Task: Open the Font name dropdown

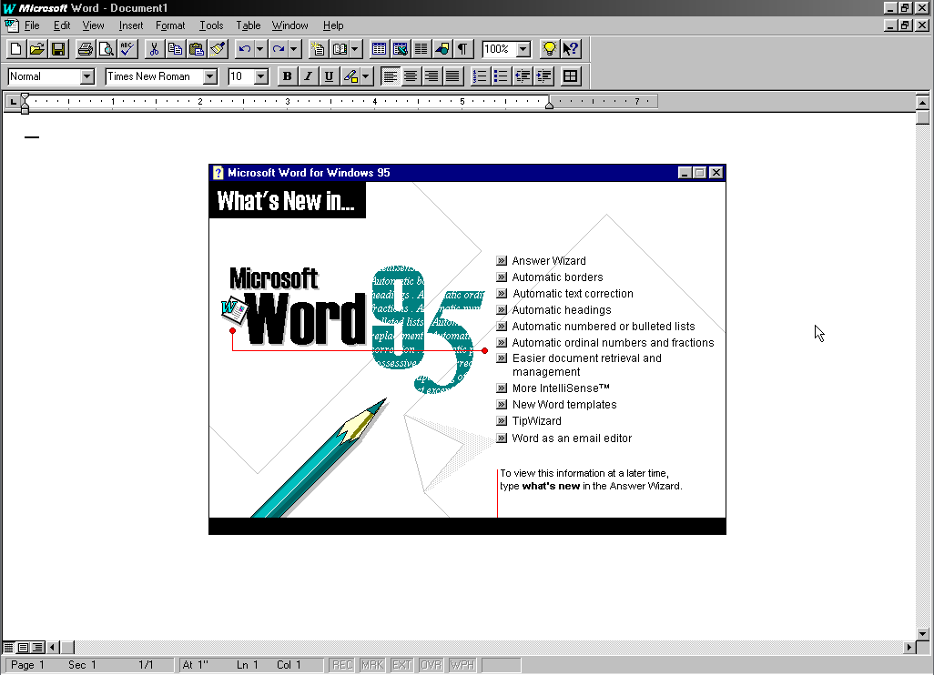Action: tap(210, 76)
